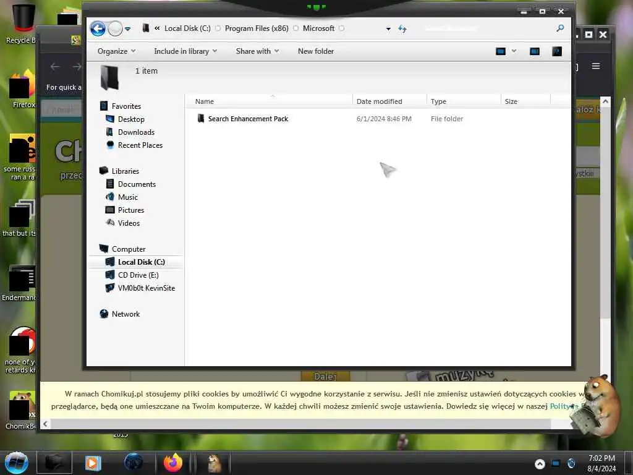Screen dimensions: 633x475
Task: Show hidden tray icons arrow
Action: pos(540,464)
